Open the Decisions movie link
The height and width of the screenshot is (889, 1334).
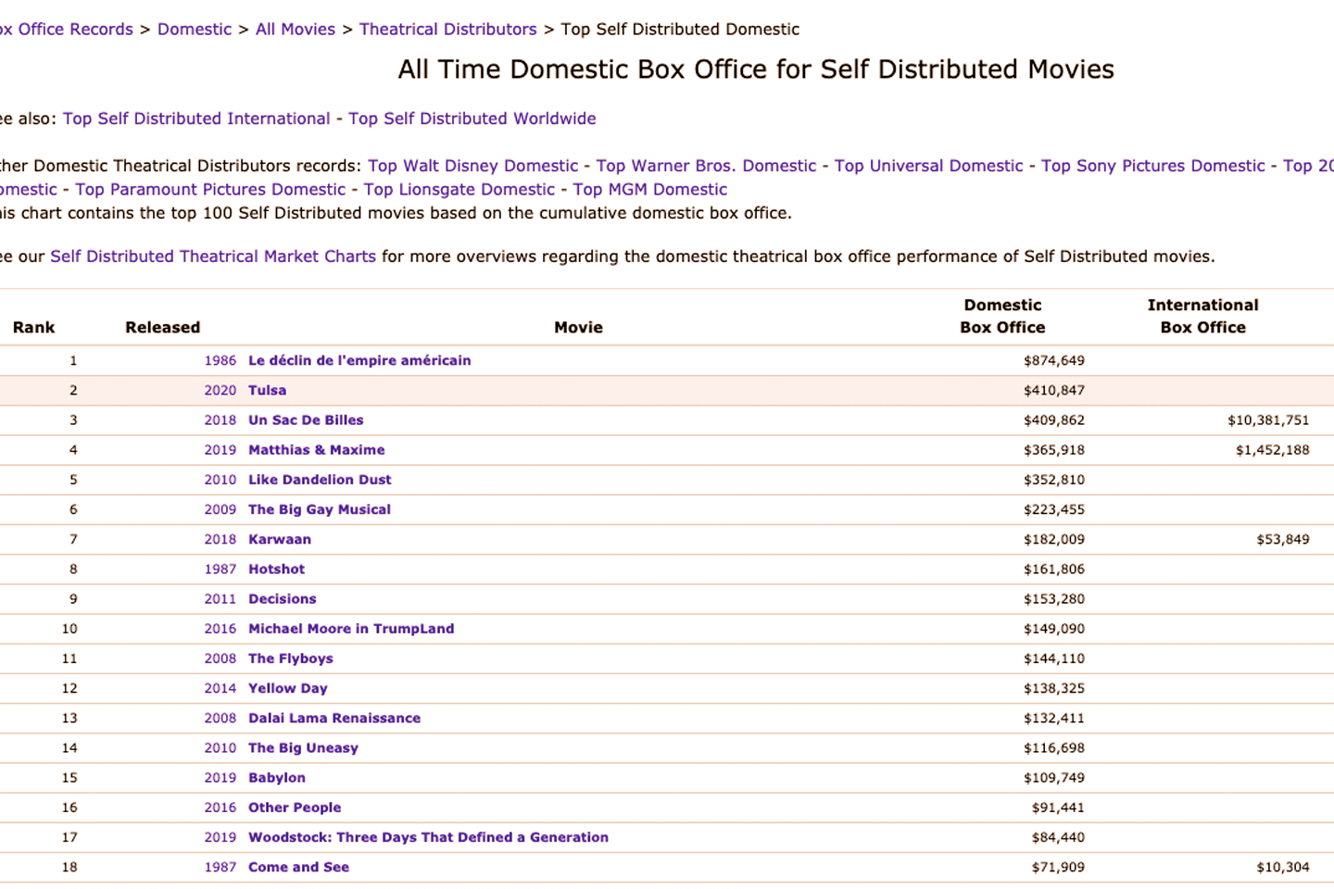click(283, 599)
